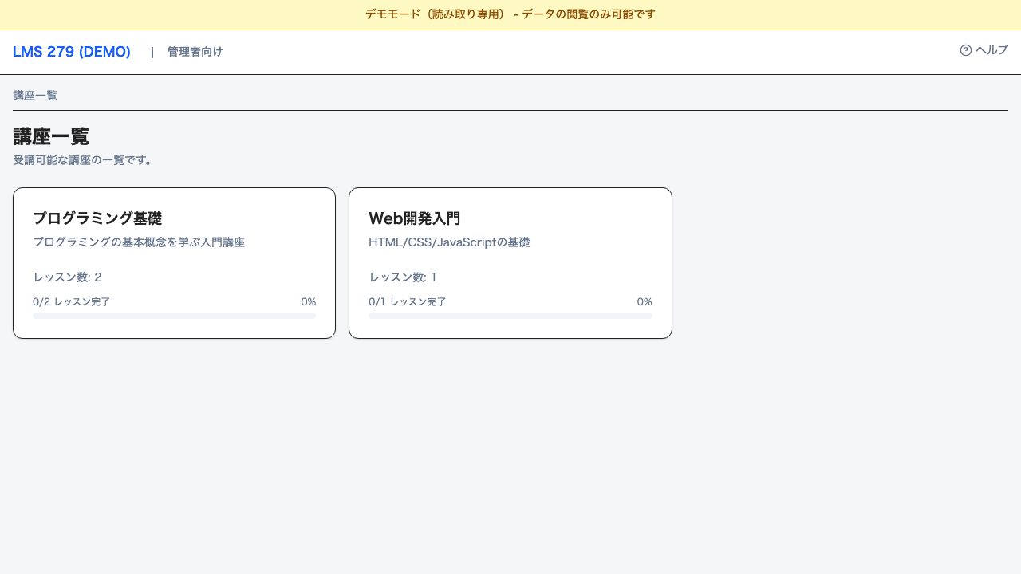Open the 管理者向け admin page
This screenshot has width=1021, height=574.
tap(195, 51)
